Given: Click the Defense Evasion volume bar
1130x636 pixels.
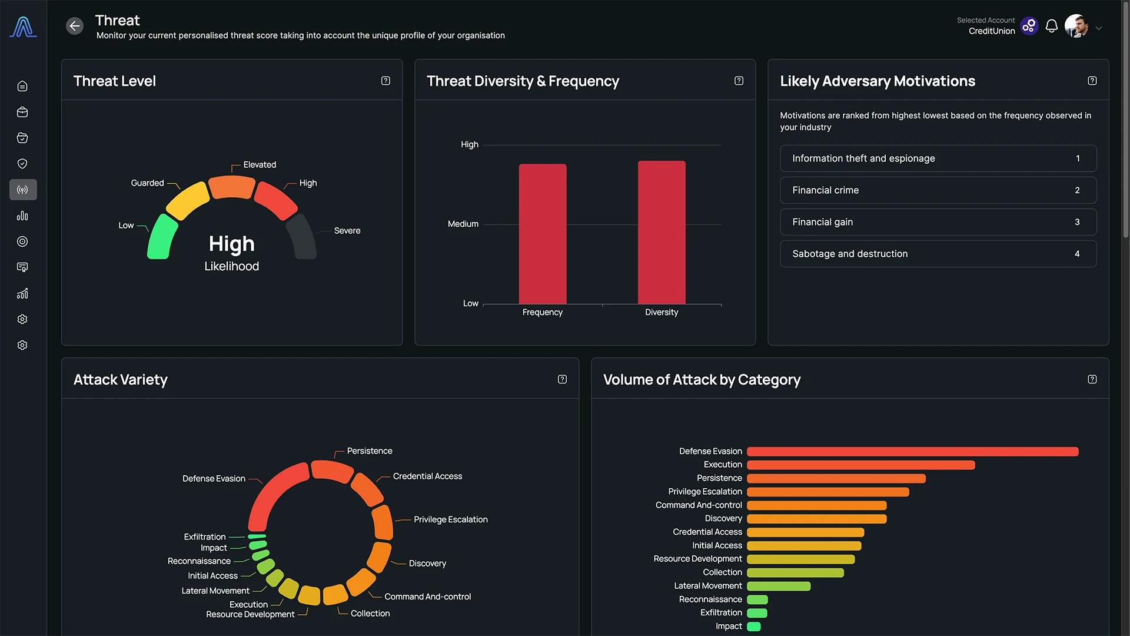Looking at the screenshot, I should point(912,452).
